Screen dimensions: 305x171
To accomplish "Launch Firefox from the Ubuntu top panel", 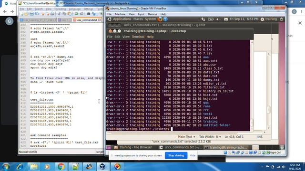I will click(x=160, y=19).
